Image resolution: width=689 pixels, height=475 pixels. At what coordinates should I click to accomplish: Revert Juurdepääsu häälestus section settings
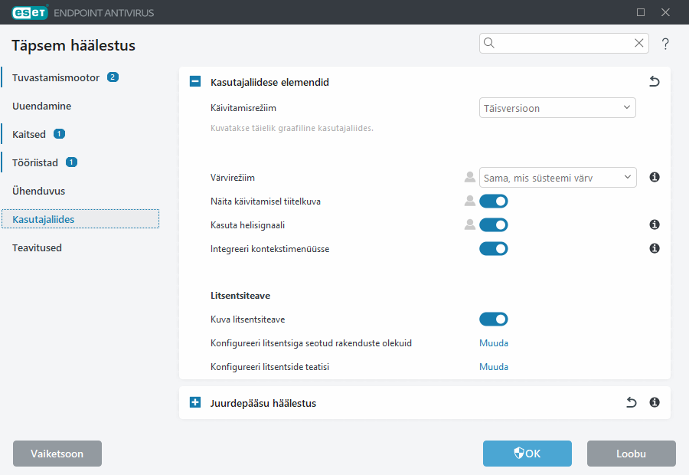tap(631, 402)
